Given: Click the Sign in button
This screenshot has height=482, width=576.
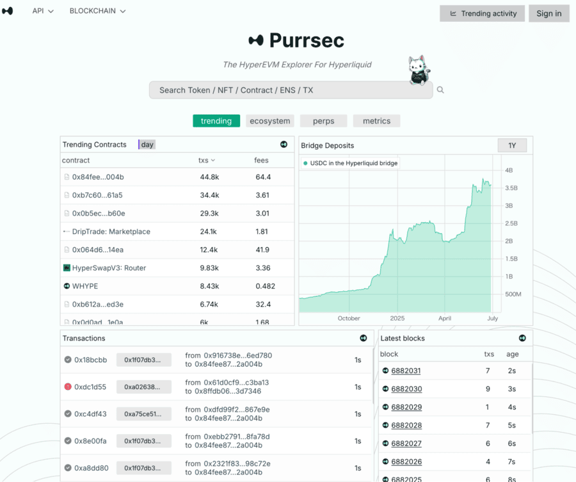Looking at the screenshot, I should [x=549, y=13].
